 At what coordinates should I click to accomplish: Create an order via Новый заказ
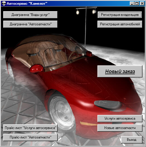120,71
